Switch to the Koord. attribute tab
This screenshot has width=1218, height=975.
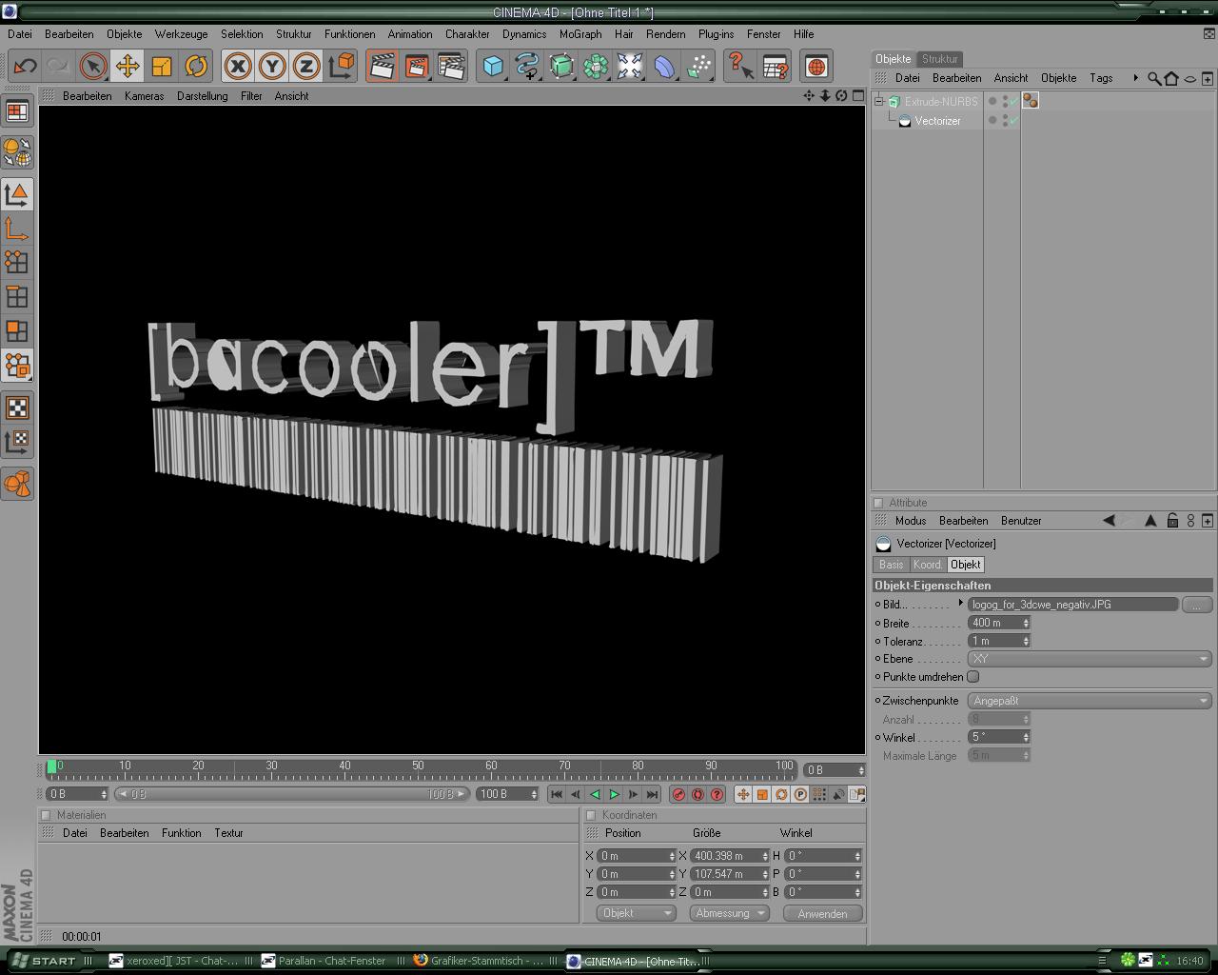(927, 565)
